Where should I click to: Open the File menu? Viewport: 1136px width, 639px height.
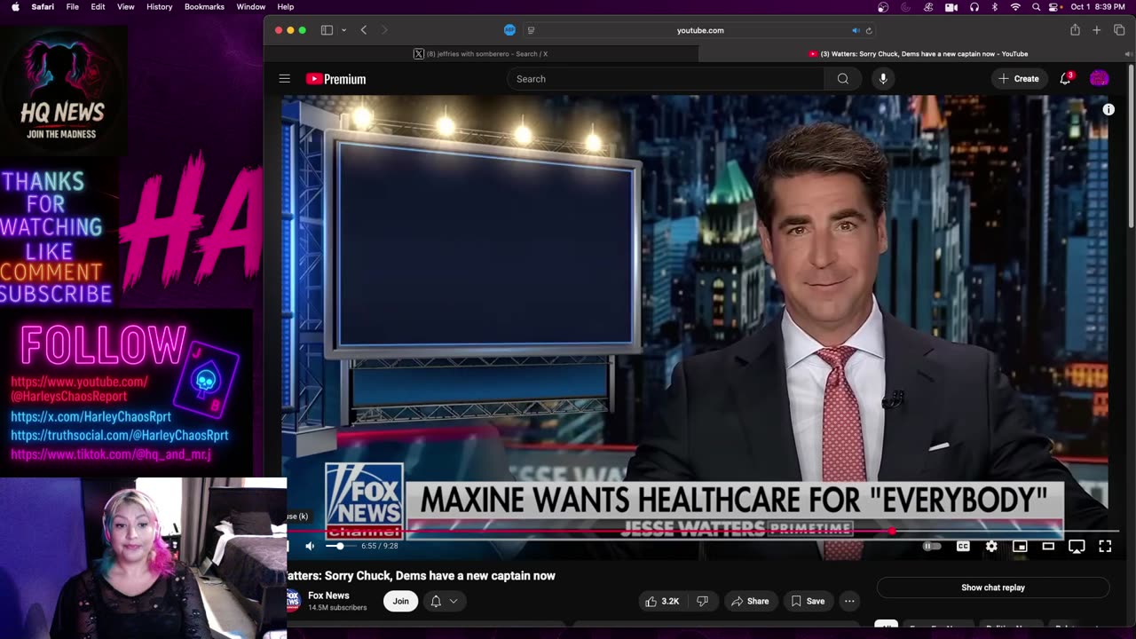[73, 7]
